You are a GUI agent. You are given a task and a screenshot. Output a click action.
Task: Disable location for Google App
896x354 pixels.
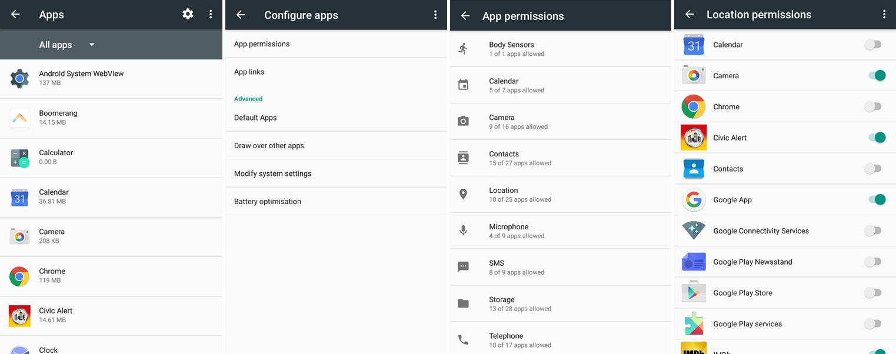point(877,200)
